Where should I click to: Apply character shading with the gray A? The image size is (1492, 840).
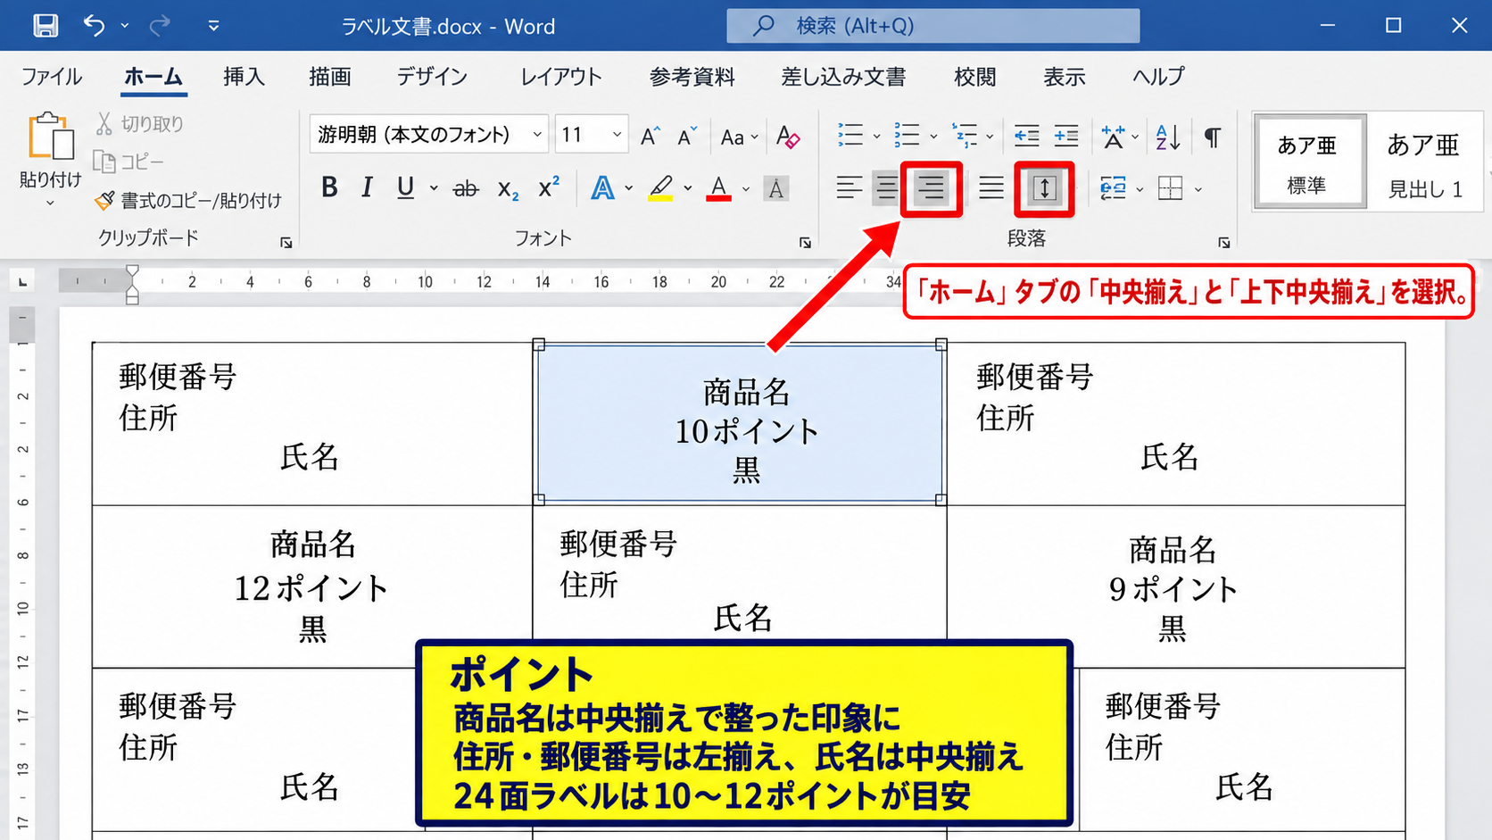pos(776,188)
